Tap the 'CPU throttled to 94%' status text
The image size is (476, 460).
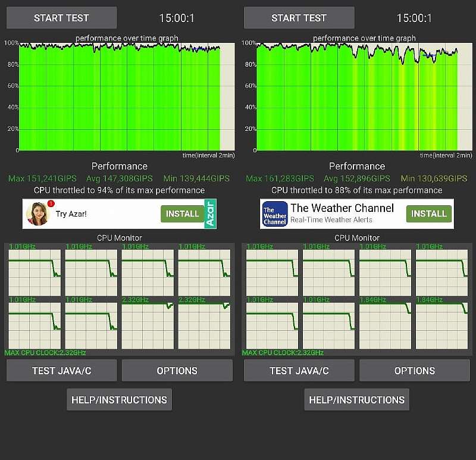(x=119, y=190)
